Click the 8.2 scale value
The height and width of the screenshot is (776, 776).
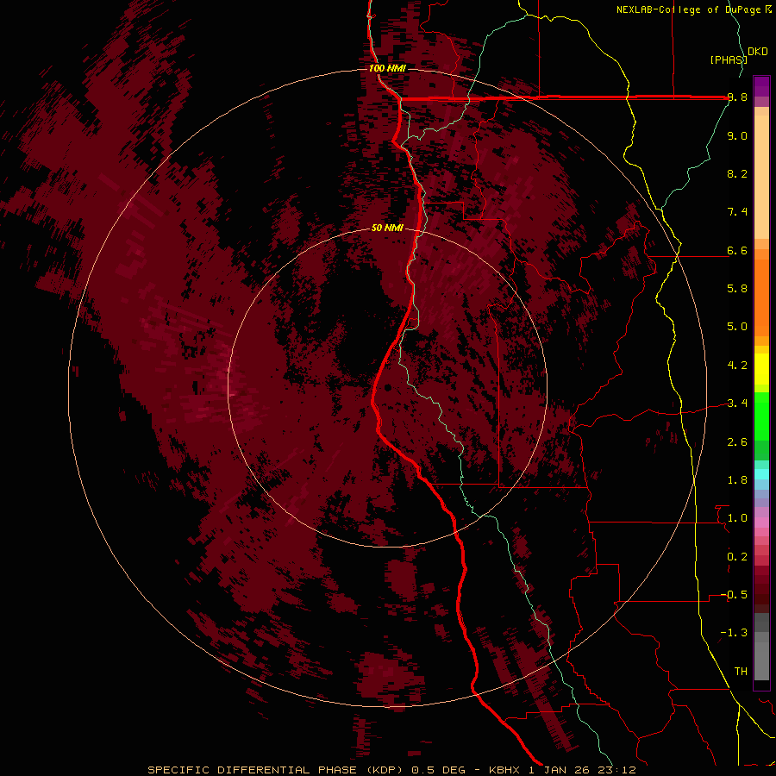(737, 173)
